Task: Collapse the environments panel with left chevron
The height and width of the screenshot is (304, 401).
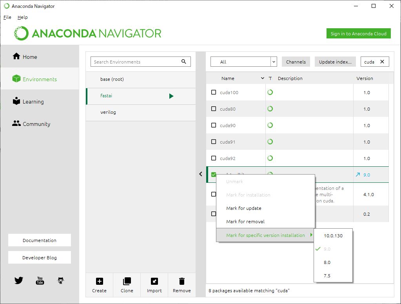Action: point(201,174)
